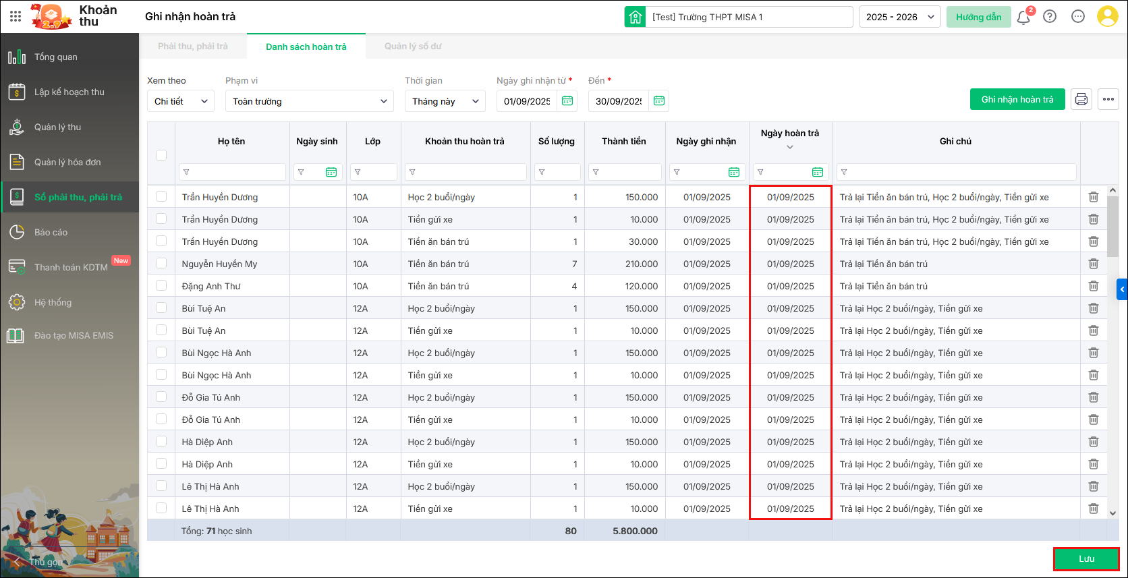Toggle the select-all header checkbox

(x=161, y=155)
